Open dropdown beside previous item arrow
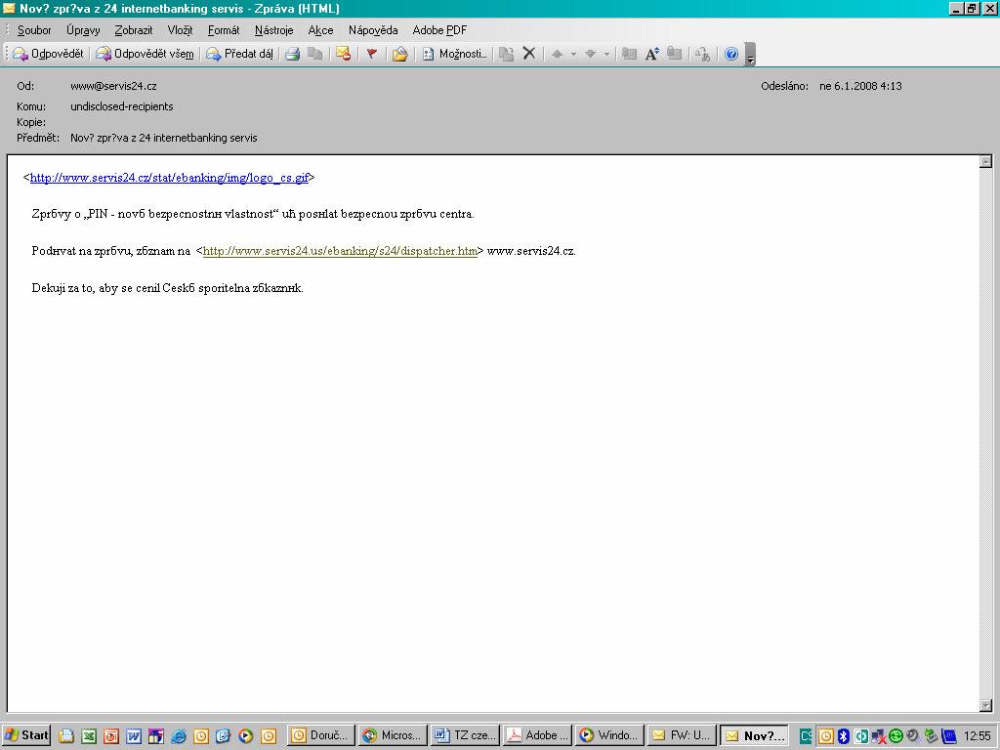This screenshot has height=750, width=1000. (x=573, y=55)
